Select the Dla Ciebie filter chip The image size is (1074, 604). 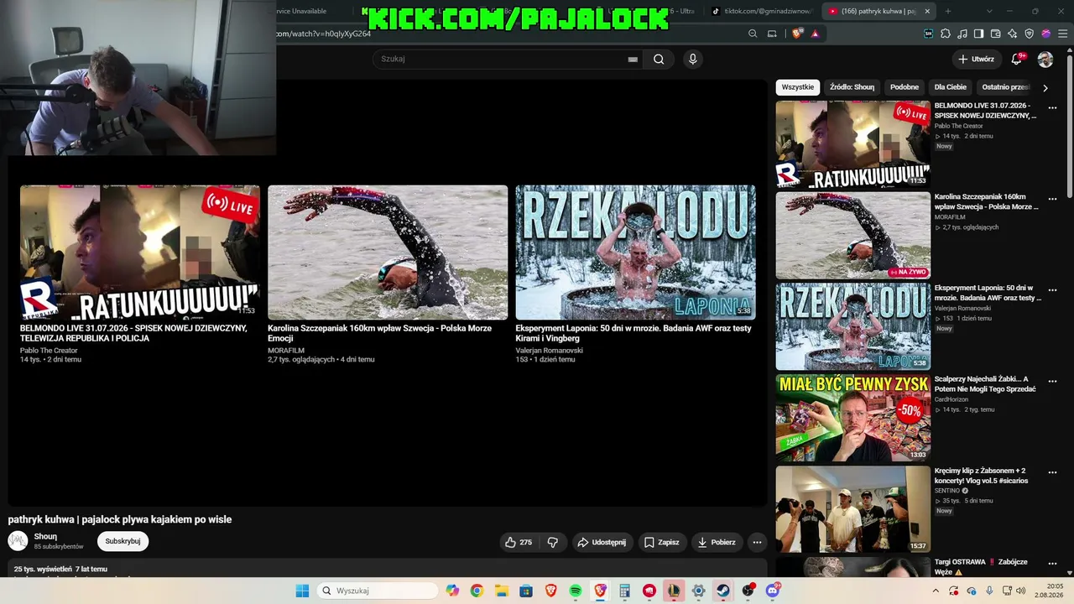point(951,87)
